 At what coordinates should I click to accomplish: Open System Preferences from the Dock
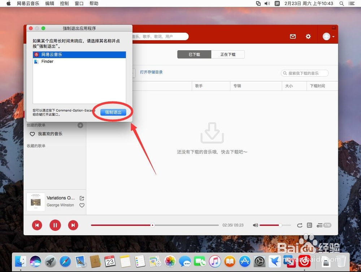[x=260, y=262]
